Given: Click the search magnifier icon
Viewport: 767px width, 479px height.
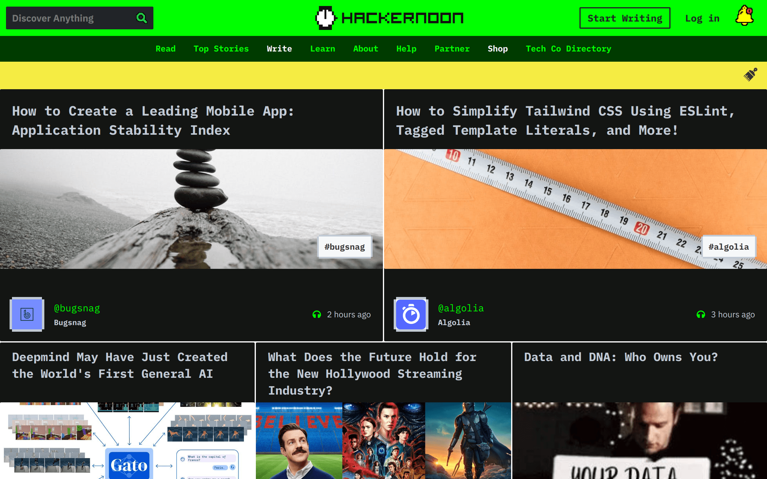Looking at the screenshot, I should point(142,18).
